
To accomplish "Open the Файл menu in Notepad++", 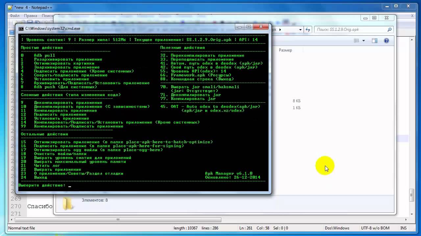I will (x=14, y=16).
